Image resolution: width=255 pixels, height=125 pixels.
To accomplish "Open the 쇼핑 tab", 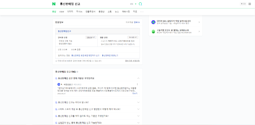I will pos(110,12).
